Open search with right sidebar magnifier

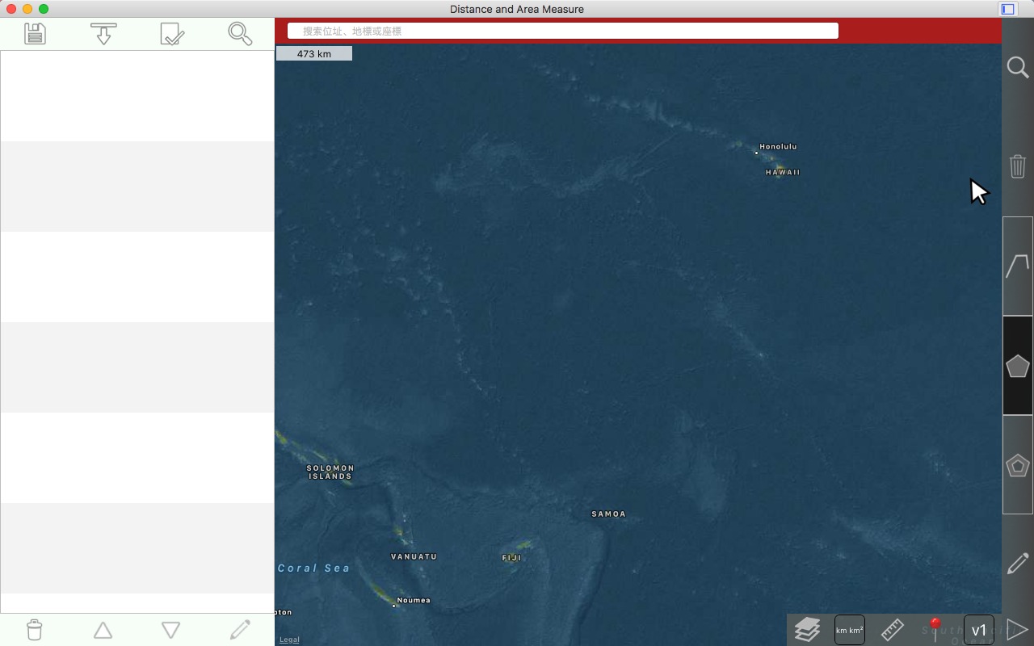point(1017,67)
